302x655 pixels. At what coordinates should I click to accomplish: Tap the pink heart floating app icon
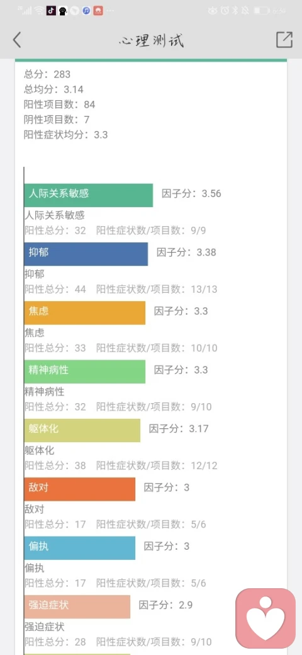266,618
